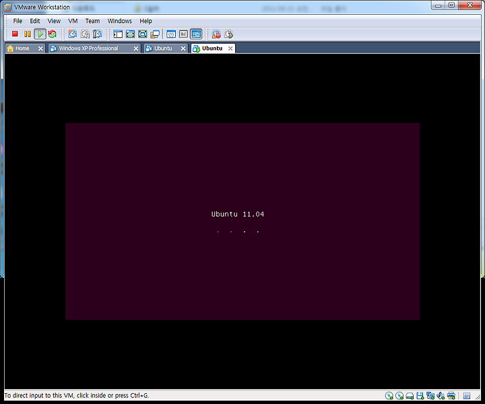Reset the virtual machine with the red-green arrows icon

(53, 34)
